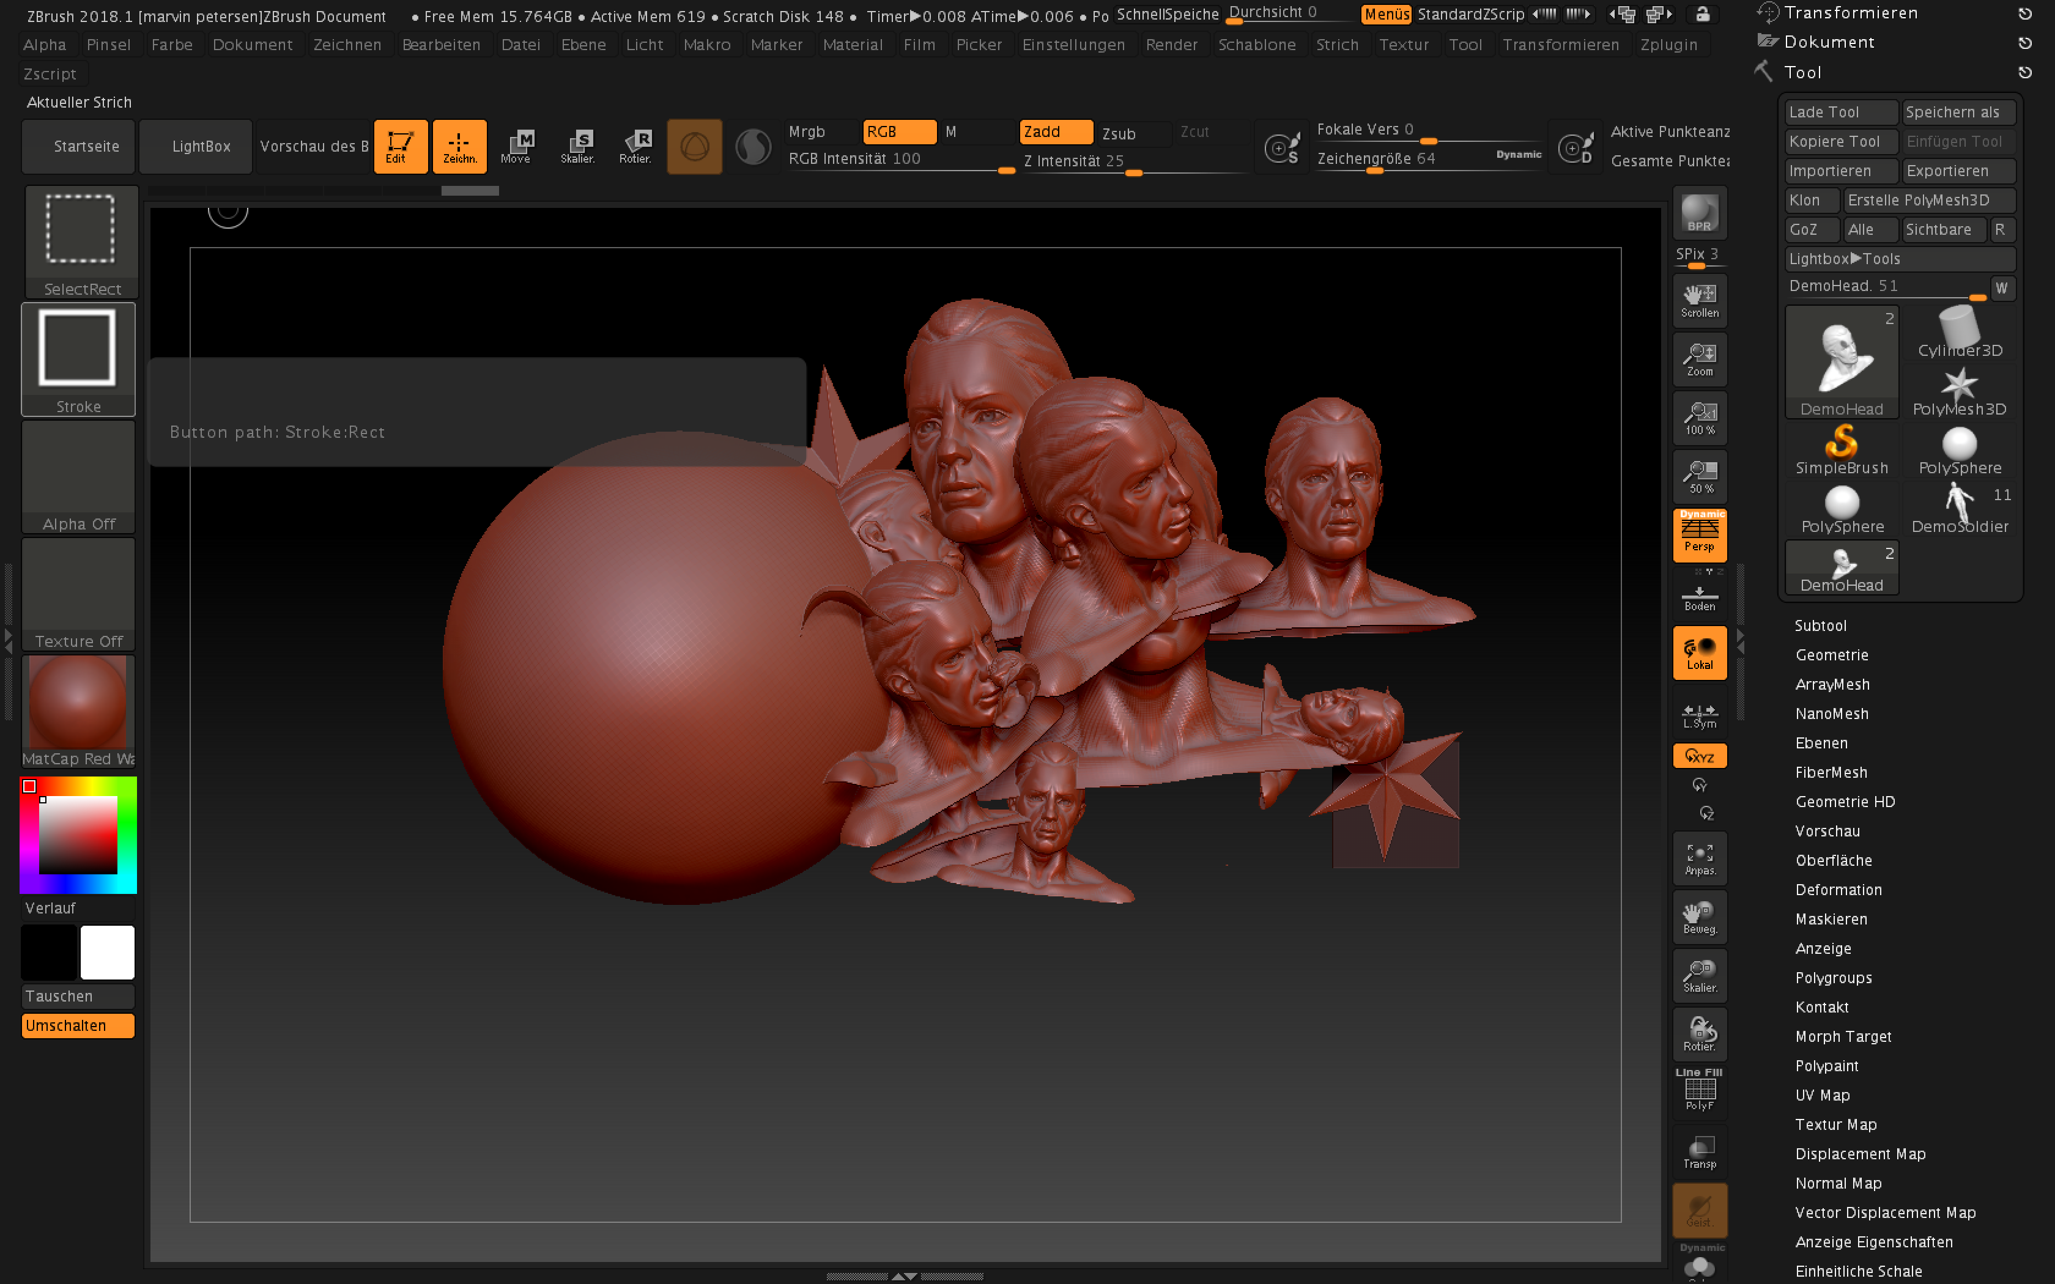Select the SelectRect brush thumbnail
This screenshot has height=1284, width=2055.
[81, 241]
